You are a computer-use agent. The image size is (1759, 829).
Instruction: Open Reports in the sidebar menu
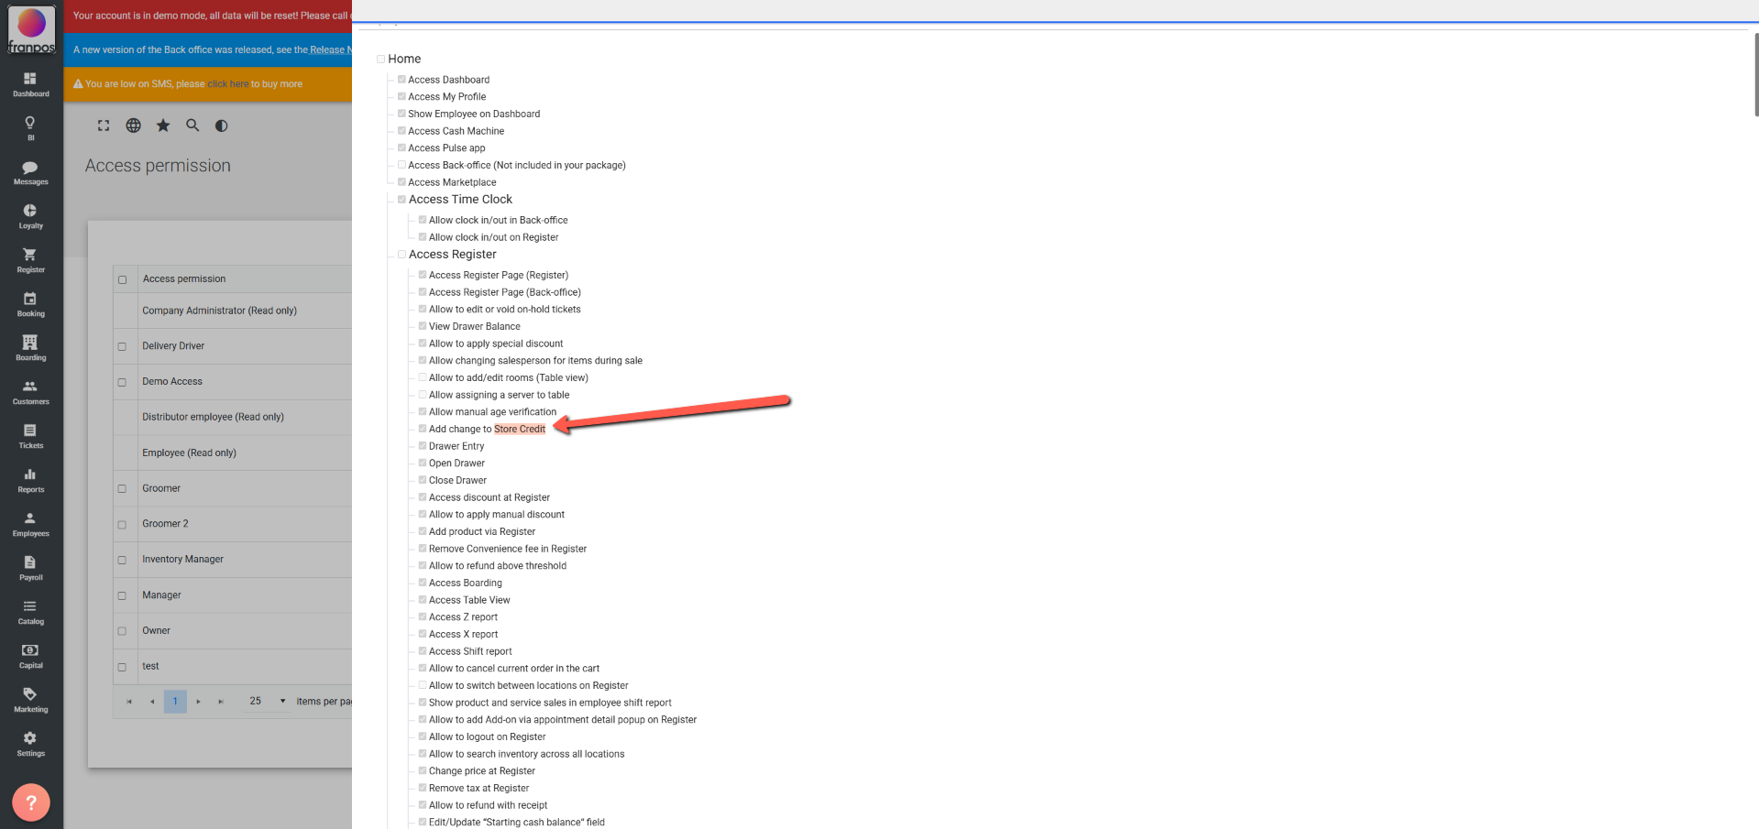pyautogui.click(x=30, y=480)
